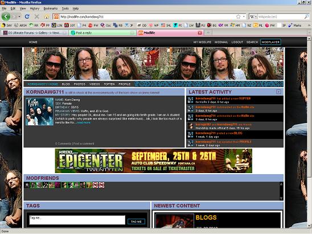312x234 pixels.
Task: Click the Korn band profile picture
Action: pos(39,112)
